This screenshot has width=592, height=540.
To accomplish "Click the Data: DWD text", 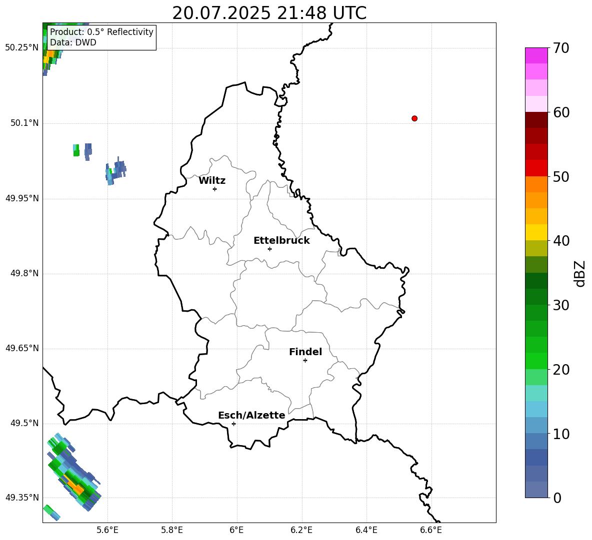I will 73,42.
